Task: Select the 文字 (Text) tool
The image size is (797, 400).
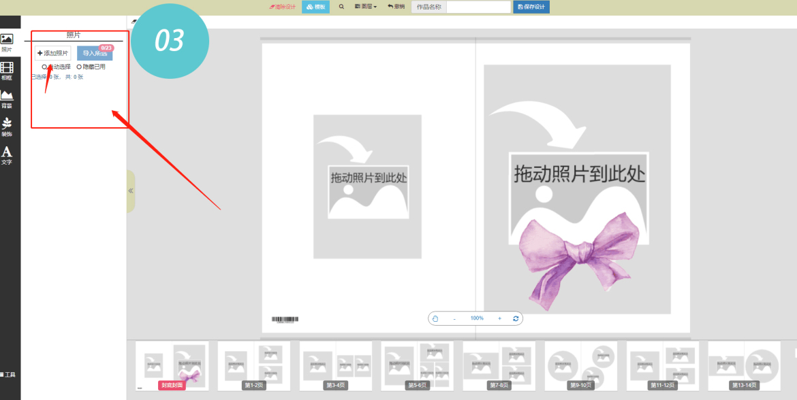Action: (x=7, y=155)
